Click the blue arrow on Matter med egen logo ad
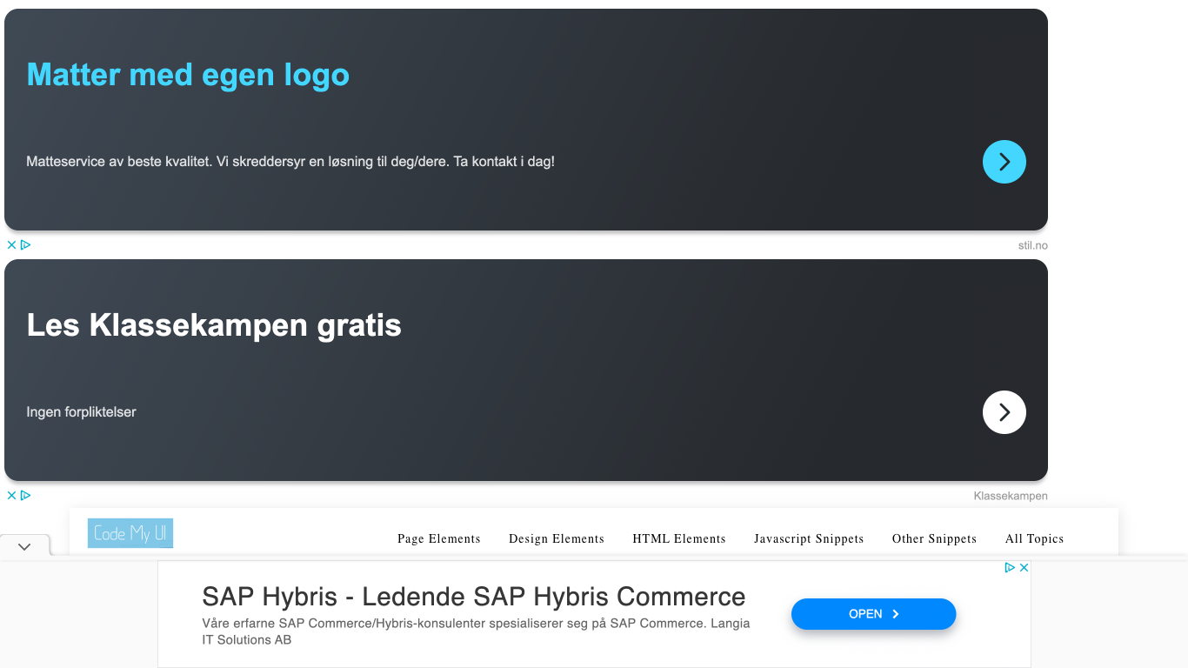The width and height of the screenshot is (1188, 668). point(1004,162)
